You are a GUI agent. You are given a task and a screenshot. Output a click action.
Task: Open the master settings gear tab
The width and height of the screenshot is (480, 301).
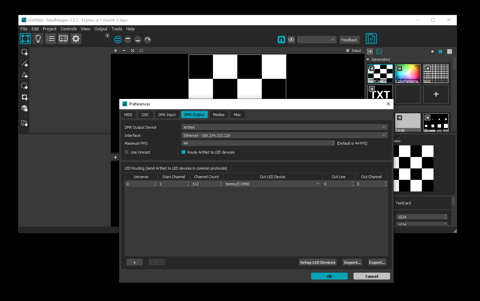[x=76, y=39]
